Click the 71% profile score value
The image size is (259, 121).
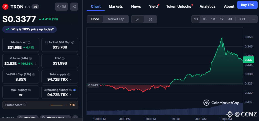coord(72,105)
